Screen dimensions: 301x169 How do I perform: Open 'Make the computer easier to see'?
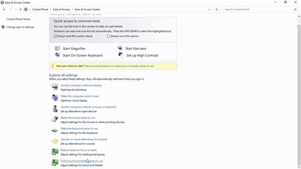[79, 96]
